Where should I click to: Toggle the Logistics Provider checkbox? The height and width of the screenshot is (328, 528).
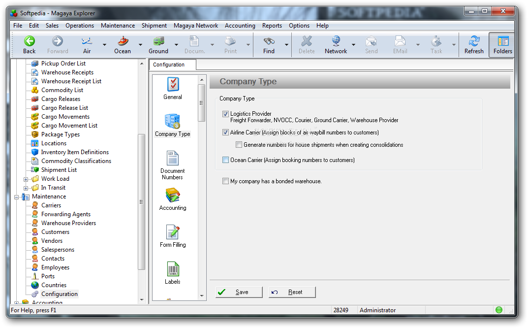click(225, 114)
